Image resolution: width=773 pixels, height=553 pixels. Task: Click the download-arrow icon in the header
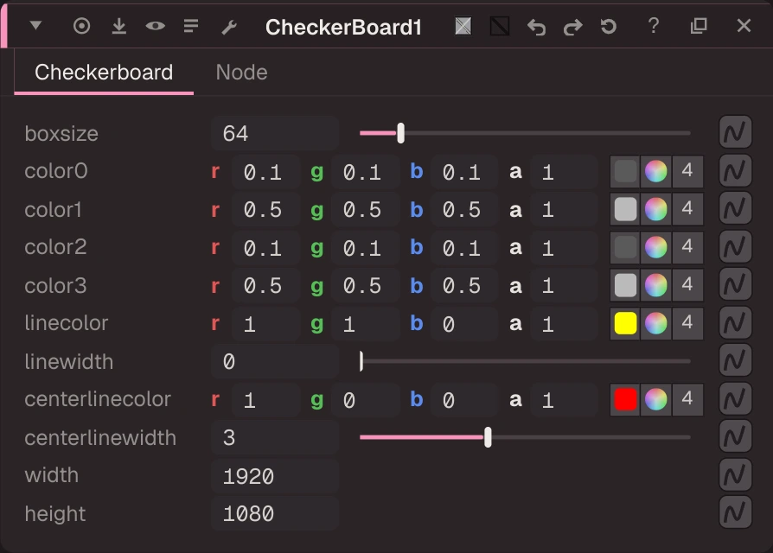(x=118, y=26)
